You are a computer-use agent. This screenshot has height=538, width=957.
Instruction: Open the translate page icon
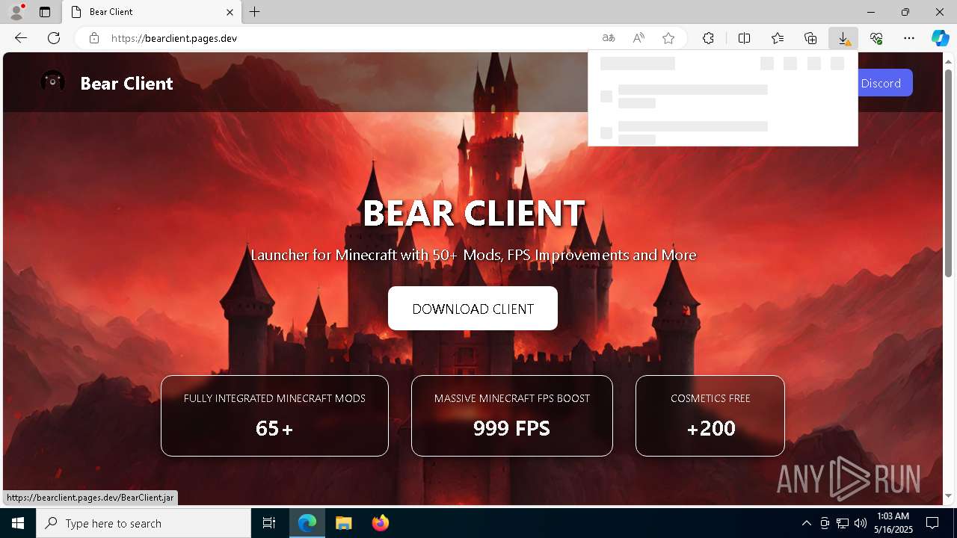609,38
